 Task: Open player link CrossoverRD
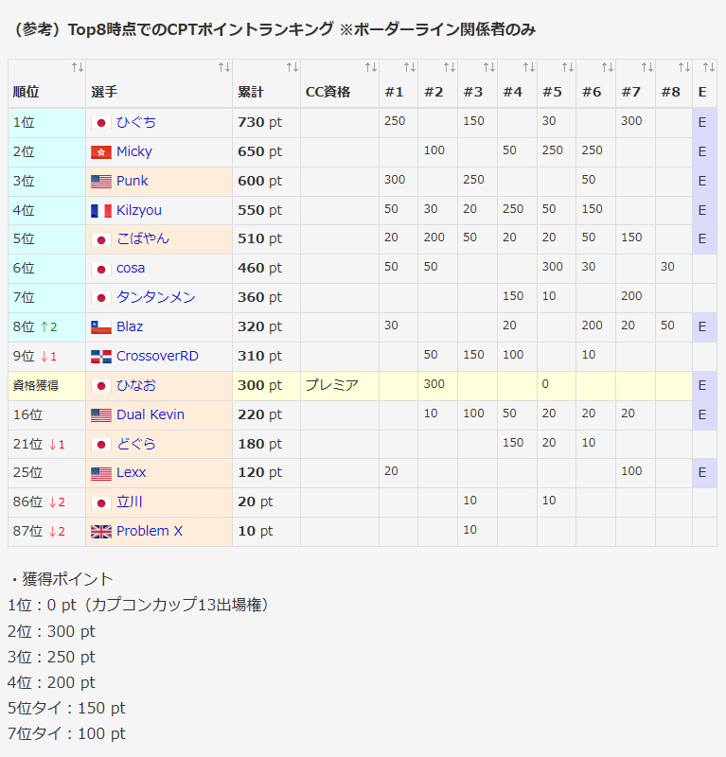point(157,356)
